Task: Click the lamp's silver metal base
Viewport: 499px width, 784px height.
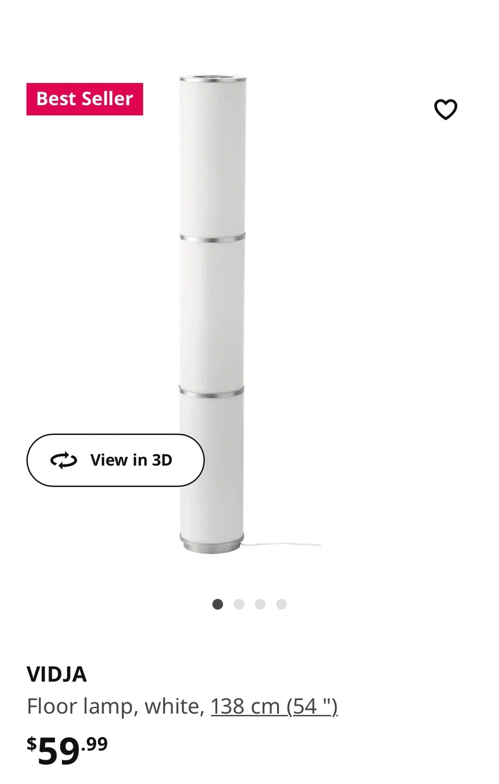Action: [x=212, y=544]
